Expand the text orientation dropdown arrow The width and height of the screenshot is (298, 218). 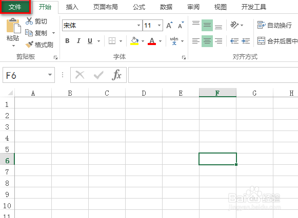coord(242,25)
